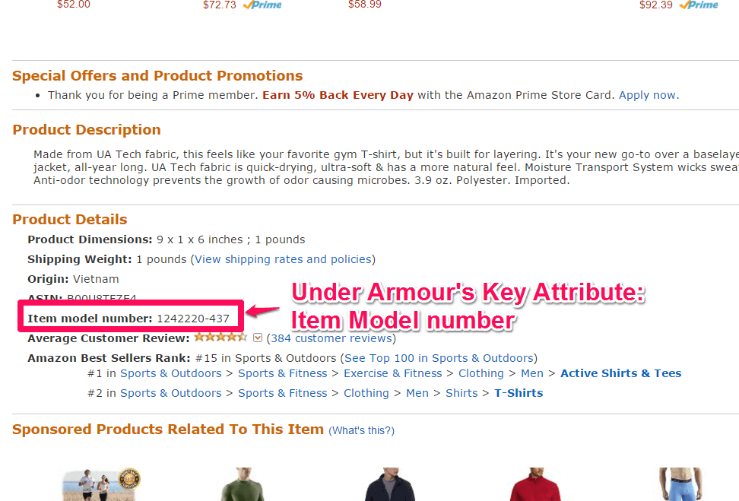Click the Product Details heading
The width and height of the screenshot is (739, 501).
[x=70, y=219]
